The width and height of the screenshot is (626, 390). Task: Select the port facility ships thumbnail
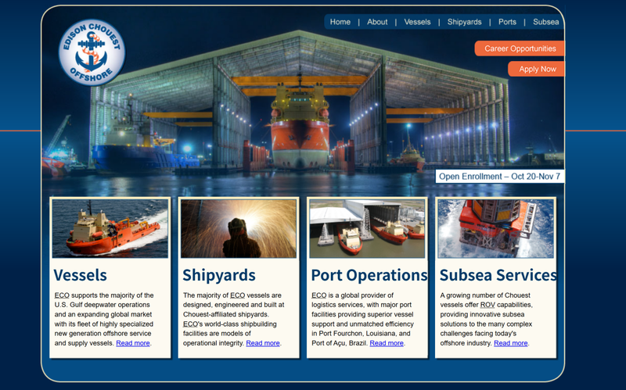click(367, 228)
